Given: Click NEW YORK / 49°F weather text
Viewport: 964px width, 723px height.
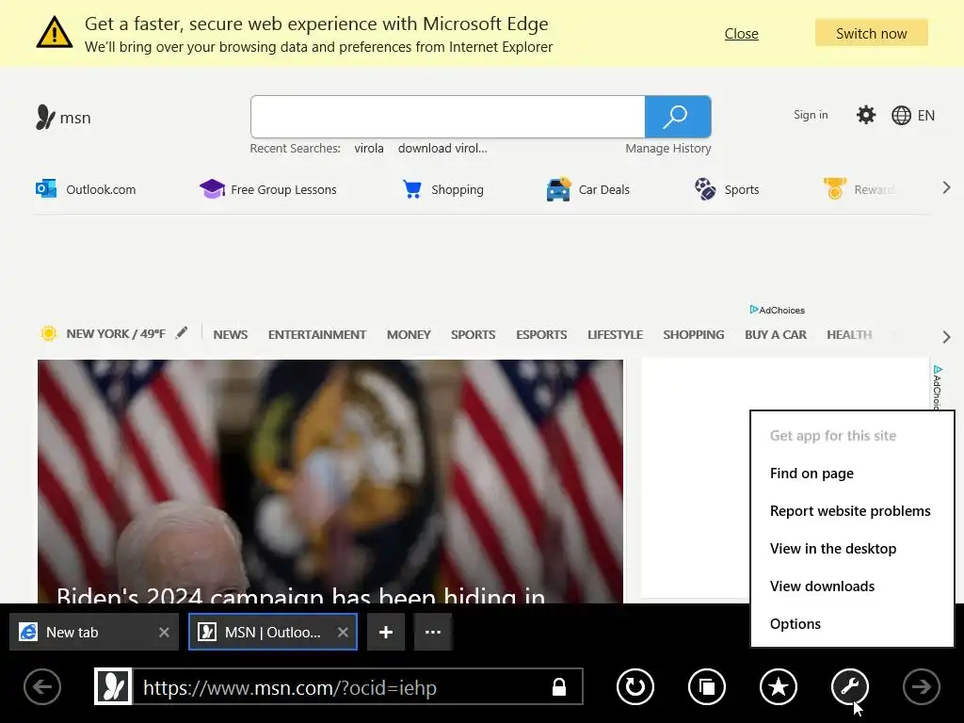Looking at the screenshot, I should pyautogui.click(x=116, y=333).
